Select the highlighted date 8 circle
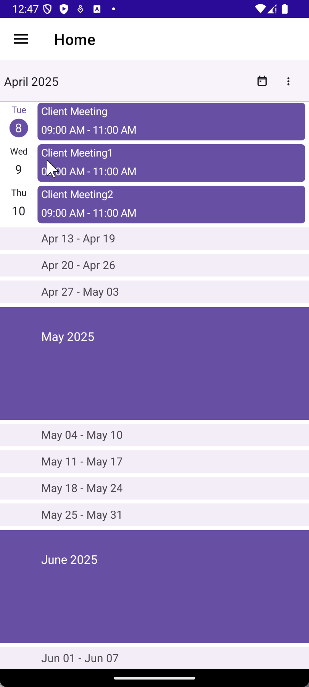Image resolution: width=309 pixels, height=687 pixels. pyautogui.click(x=19, y=128)
